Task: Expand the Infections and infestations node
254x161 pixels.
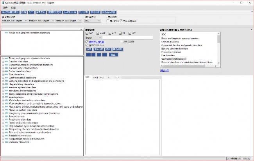Action: point(3,90)
